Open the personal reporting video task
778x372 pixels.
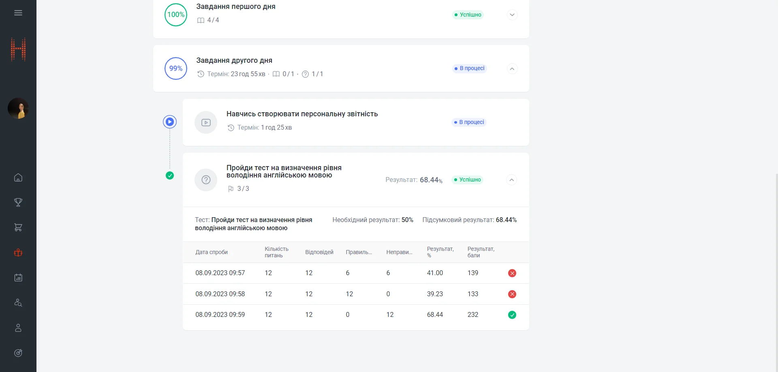click(302, 114)
